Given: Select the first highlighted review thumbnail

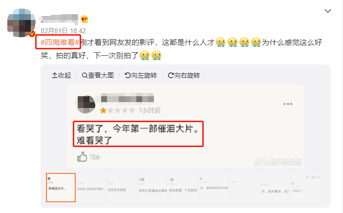Looking at the screenshot, I should click(61, 188).
